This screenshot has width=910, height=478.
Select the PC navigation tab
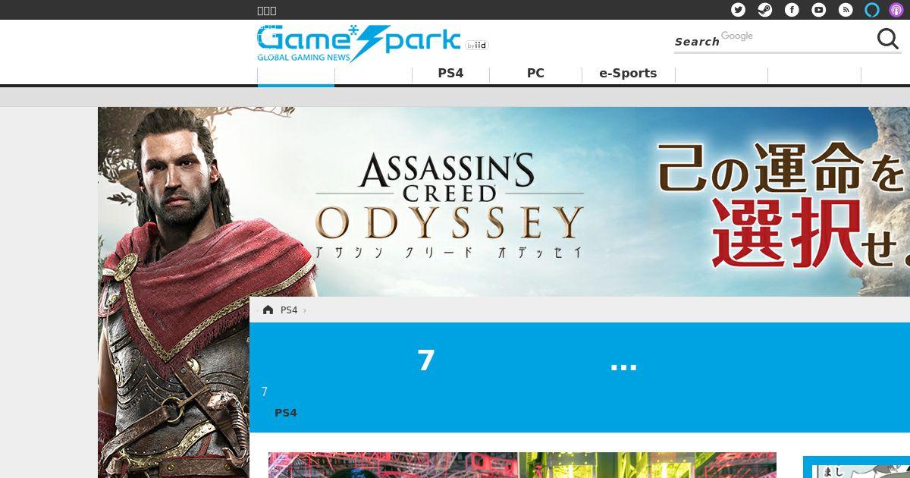(x=535, y=74)
